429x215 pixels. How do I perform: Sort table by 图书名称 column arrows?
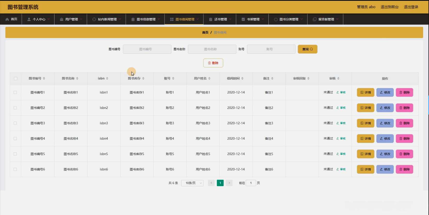click(77, 78)
